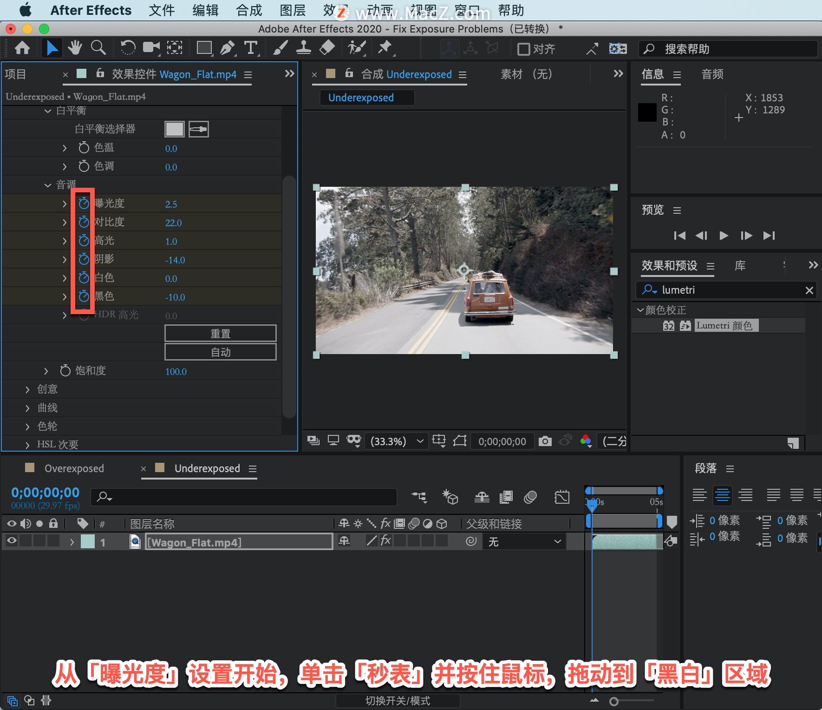This screenshot has height=710, width=822.
Task: Open parent link 无 dropdown
Action: click(x=525, y=542)
